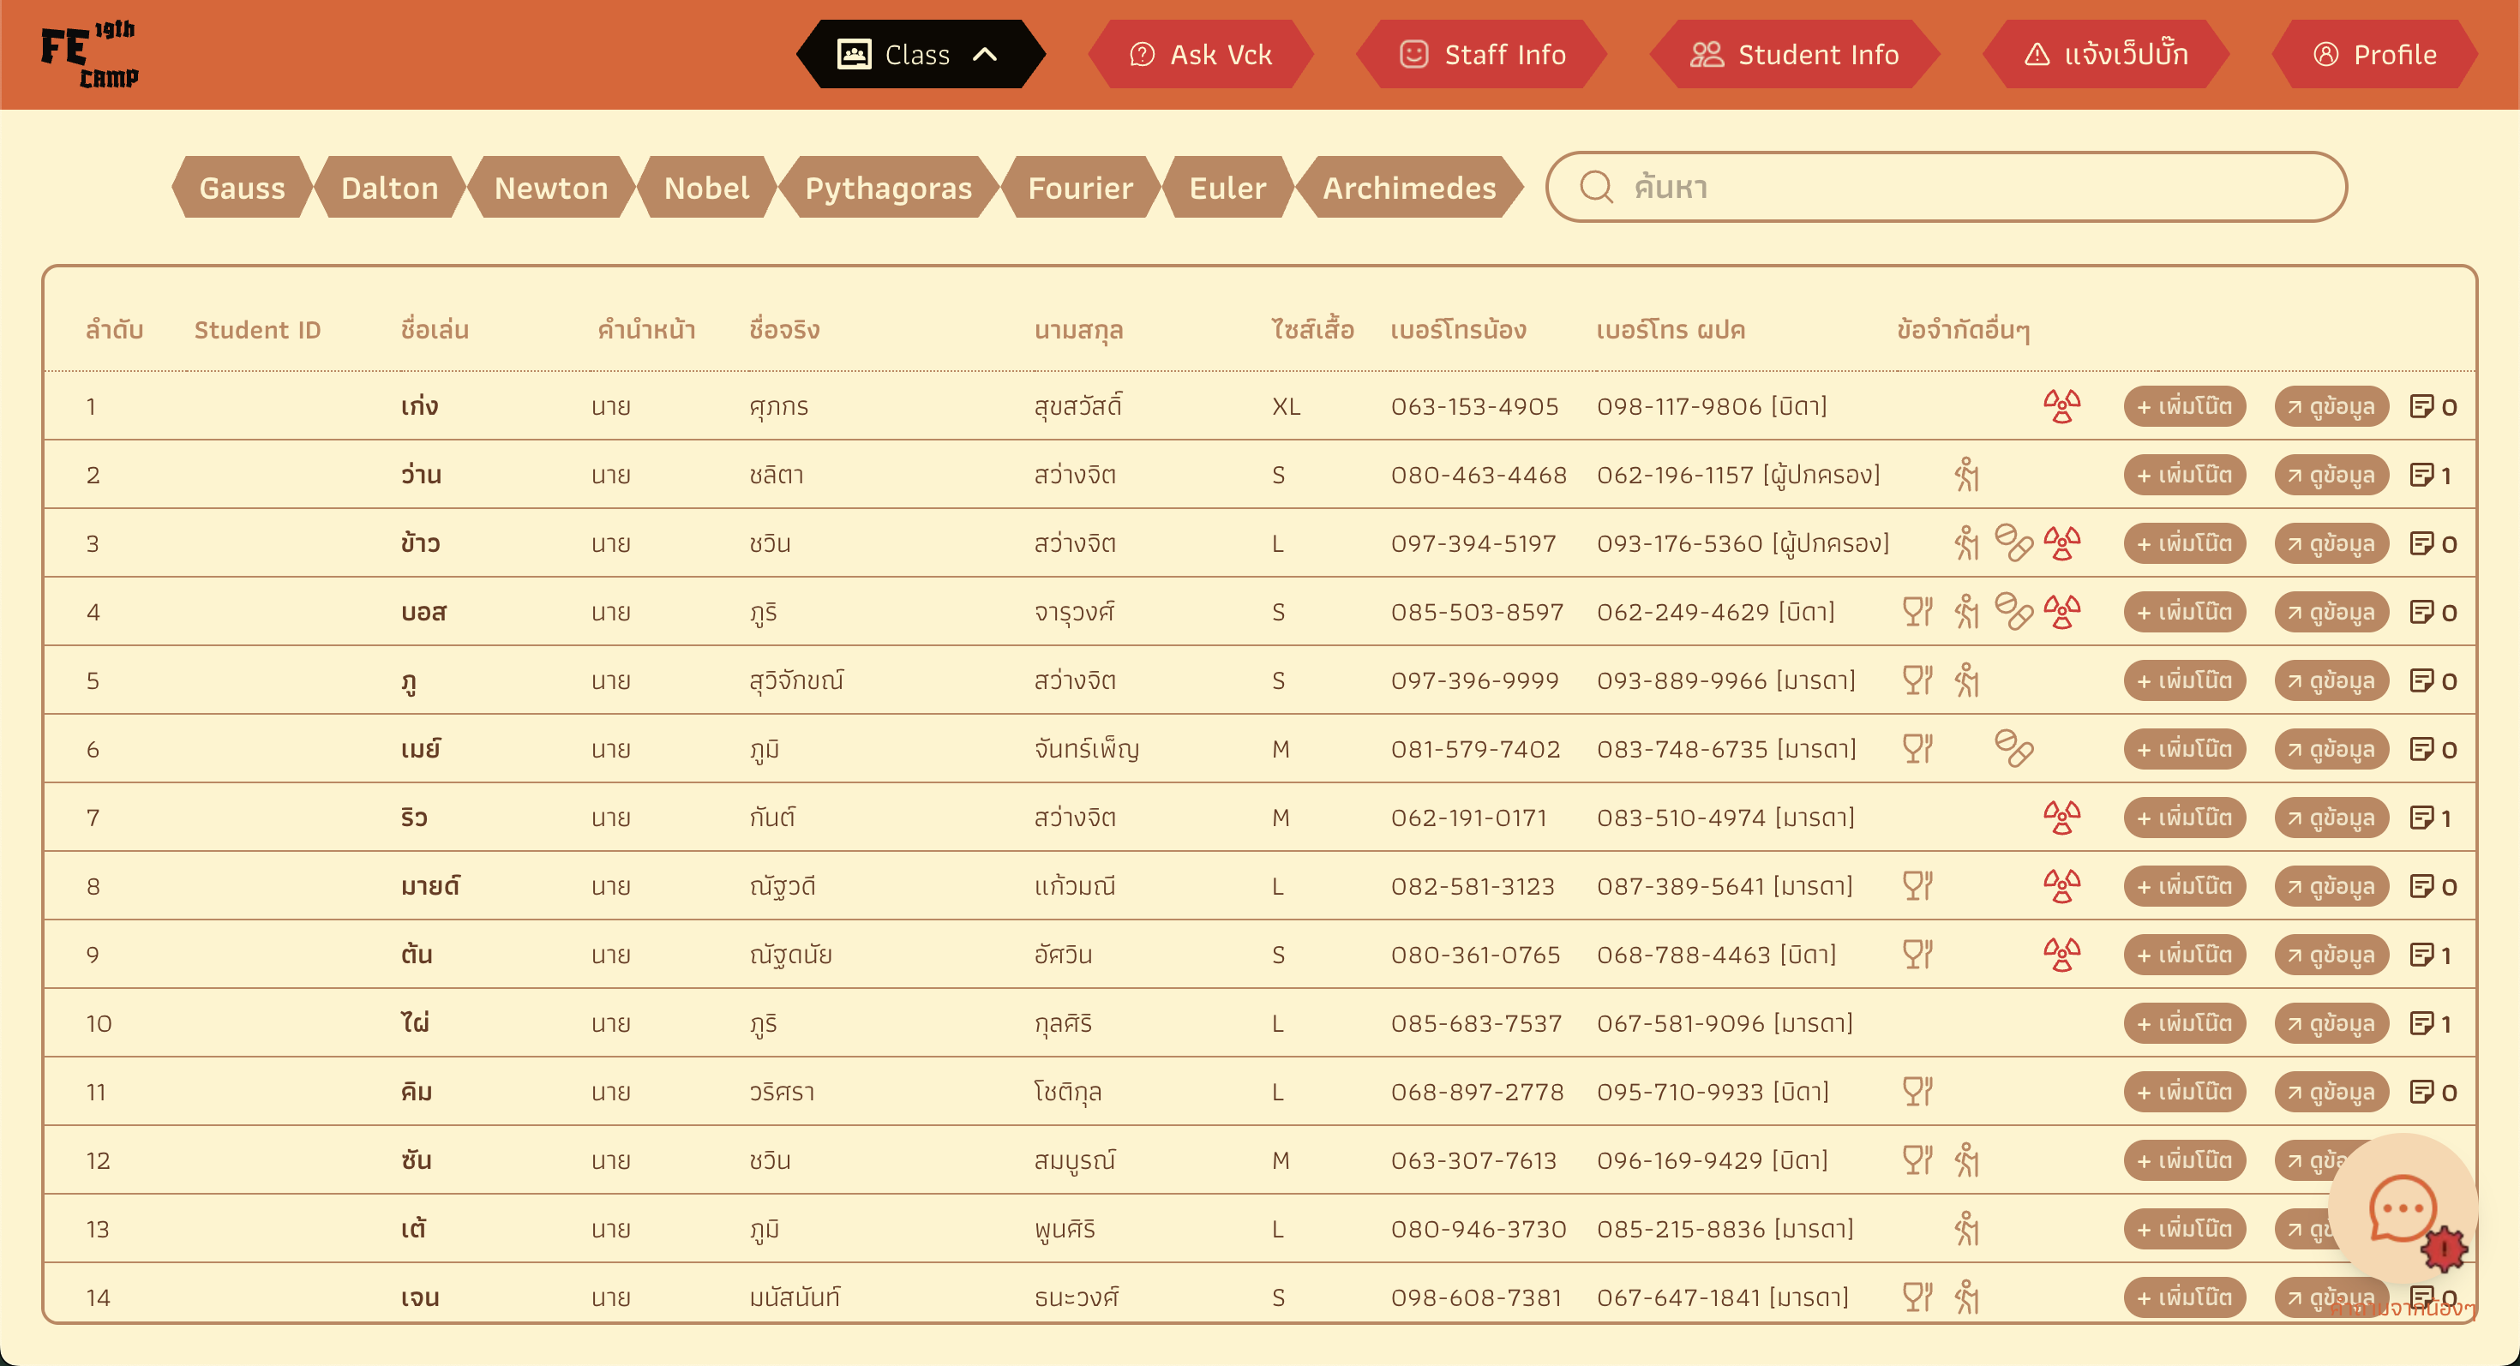Click the pill medicine icon in ข้าว's row
Screen dimensions: 2520x1366
pos(2013,542)
